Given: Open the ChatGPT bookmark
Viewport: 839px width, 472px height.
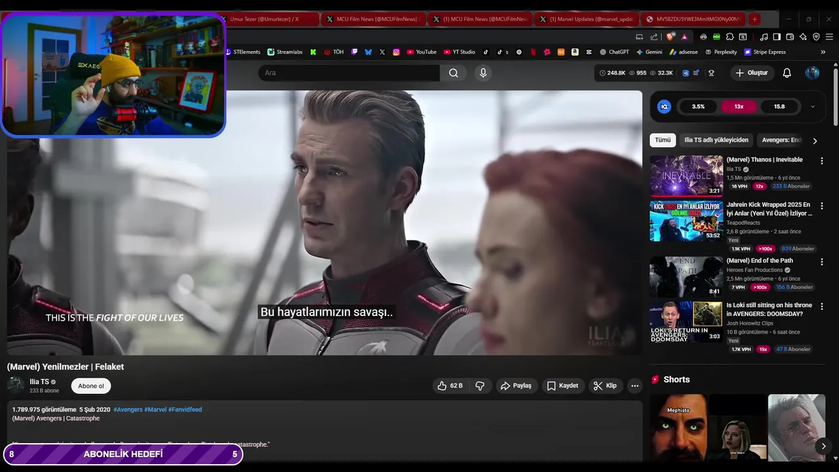Looking at the screenshot, I should [x=614, y=52].
